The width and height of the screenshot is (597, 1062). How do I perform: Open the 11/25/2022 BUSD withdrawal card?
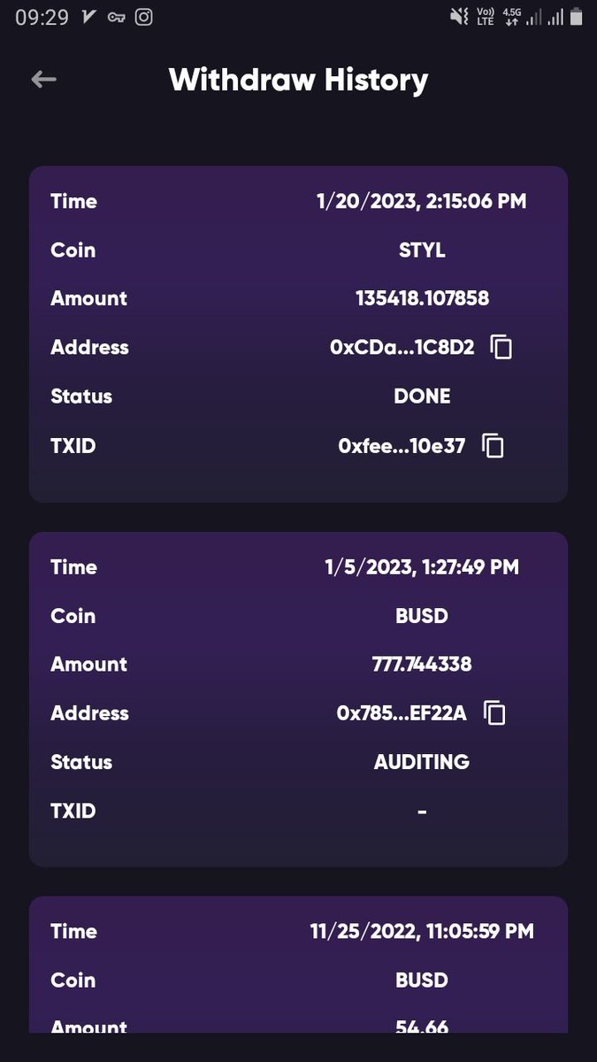tap(298, 965)
